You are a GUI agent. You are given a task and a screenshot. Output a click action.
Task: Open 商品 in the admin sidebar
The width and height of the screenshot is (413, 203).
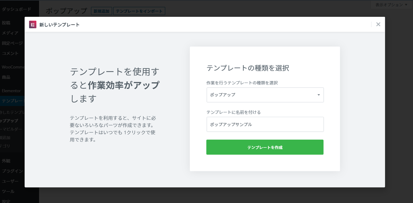[6, 77]
